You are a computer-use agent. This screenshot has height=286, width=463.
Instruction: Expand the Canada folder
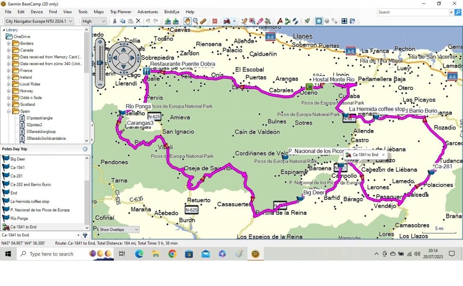click(9, 50)
